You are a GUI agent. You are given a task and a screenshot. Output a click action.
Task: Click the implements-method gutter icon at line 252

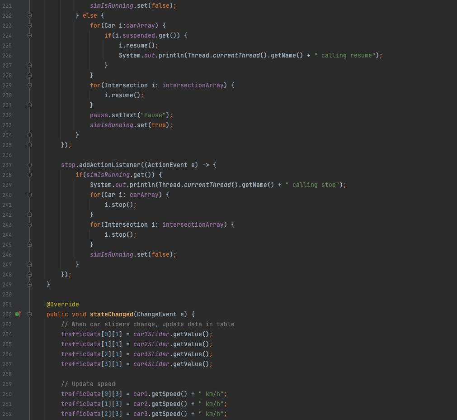18,315
